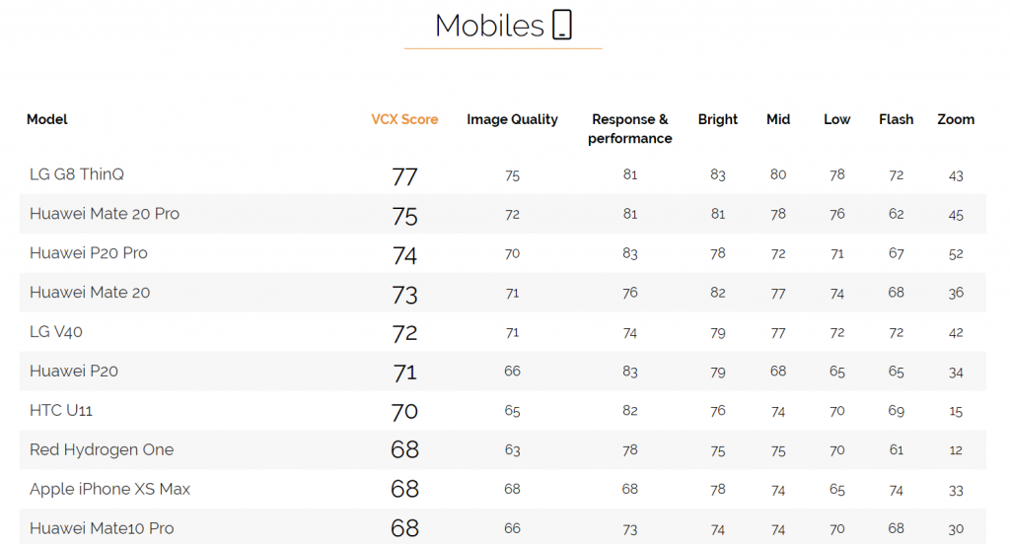Screen dimensions: 1010x544
Task: Click the Flash column header
Action: (896, 119)
